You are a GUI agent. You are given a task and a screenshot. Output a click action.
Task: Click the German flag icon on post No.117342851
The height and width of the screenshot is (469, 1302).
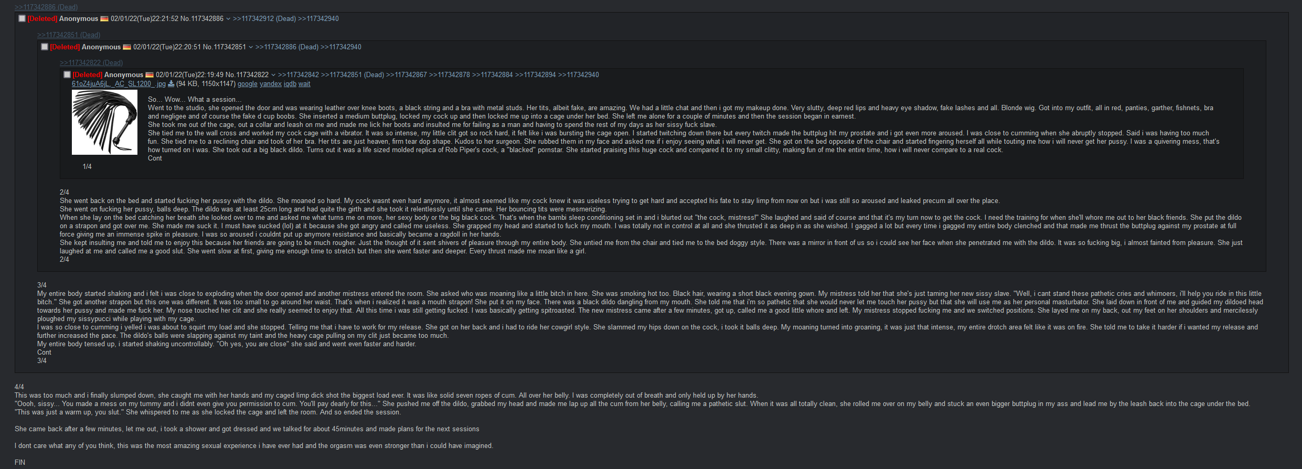pos(127,47)
